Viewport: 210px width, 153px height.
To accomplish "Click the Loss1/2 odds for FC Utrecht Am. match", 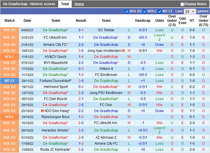I will point(160,37).
